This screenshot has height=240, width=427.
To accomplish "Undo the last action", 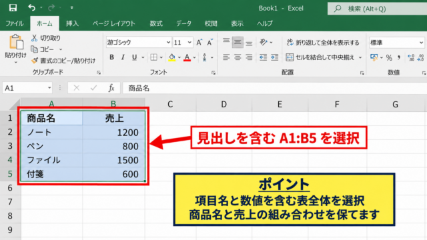I will click(31, 7).
